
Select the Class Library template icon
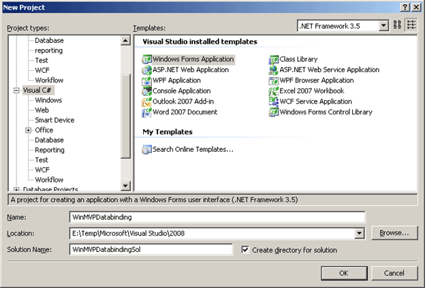pyautogui.click(x=274, y=59)
